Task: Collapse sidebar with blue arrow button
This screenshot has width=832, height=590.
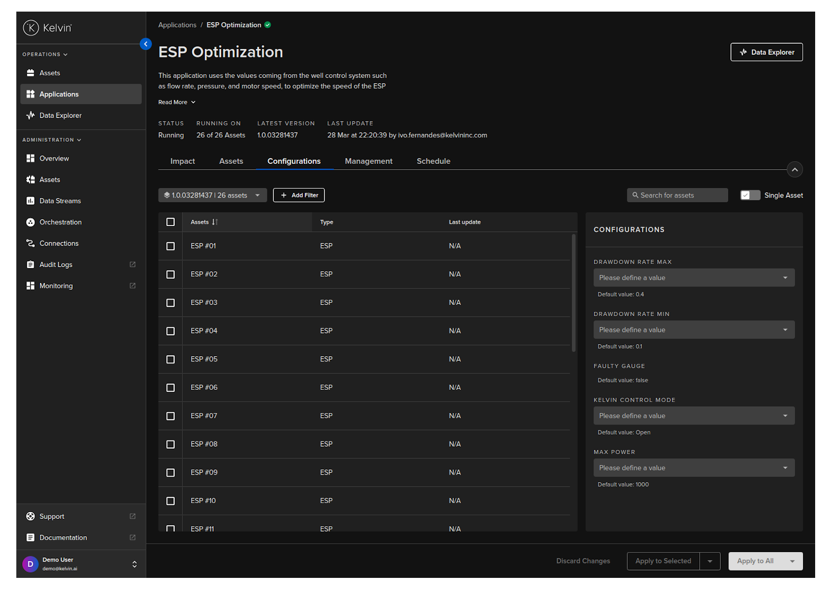Action: 146,44
